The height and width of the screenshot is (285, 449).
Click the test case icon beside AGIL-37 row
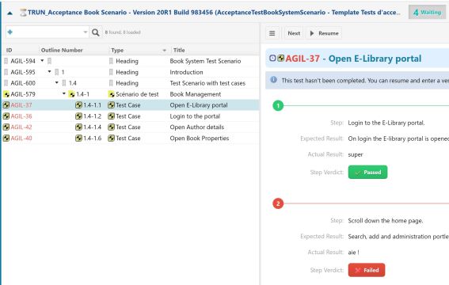pyautogui.click(x=6, y=105)
